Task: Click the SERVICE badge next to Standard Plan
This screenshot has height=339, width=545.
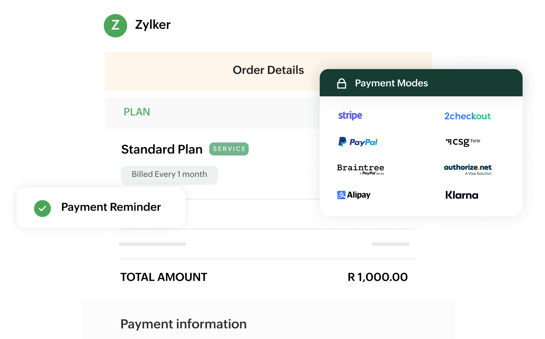Action: (229, 149)
